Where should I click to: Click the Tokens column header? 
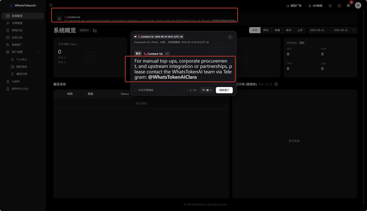(125, 94)
